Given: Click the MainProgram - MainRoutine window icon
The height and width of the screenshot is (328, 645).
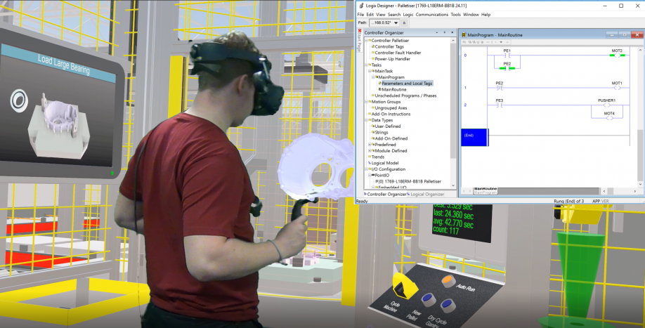Looking at the screenshot, I should 464,35.
